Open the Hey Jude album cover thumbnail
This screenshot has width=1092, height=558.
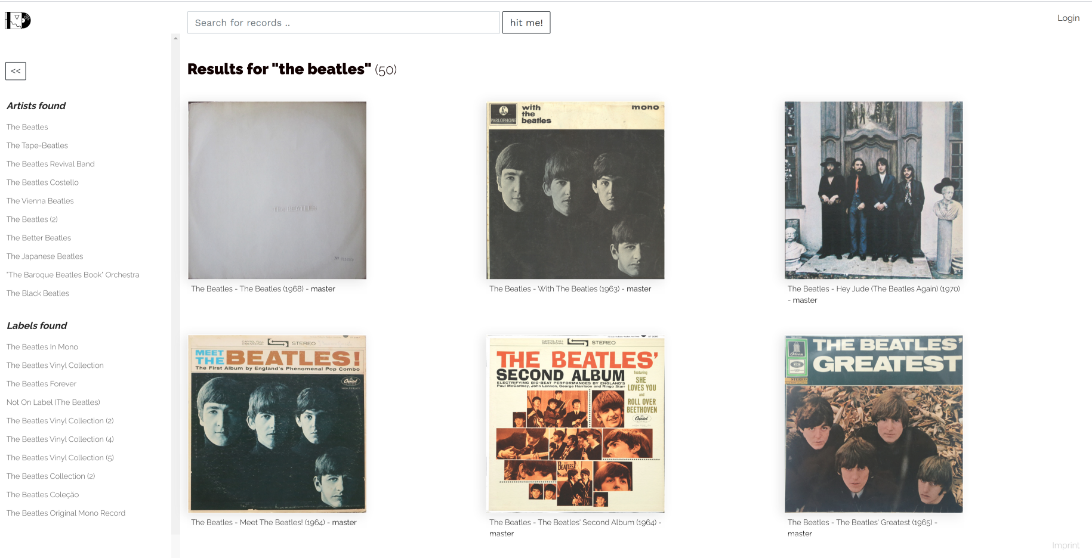click(874, 190)
